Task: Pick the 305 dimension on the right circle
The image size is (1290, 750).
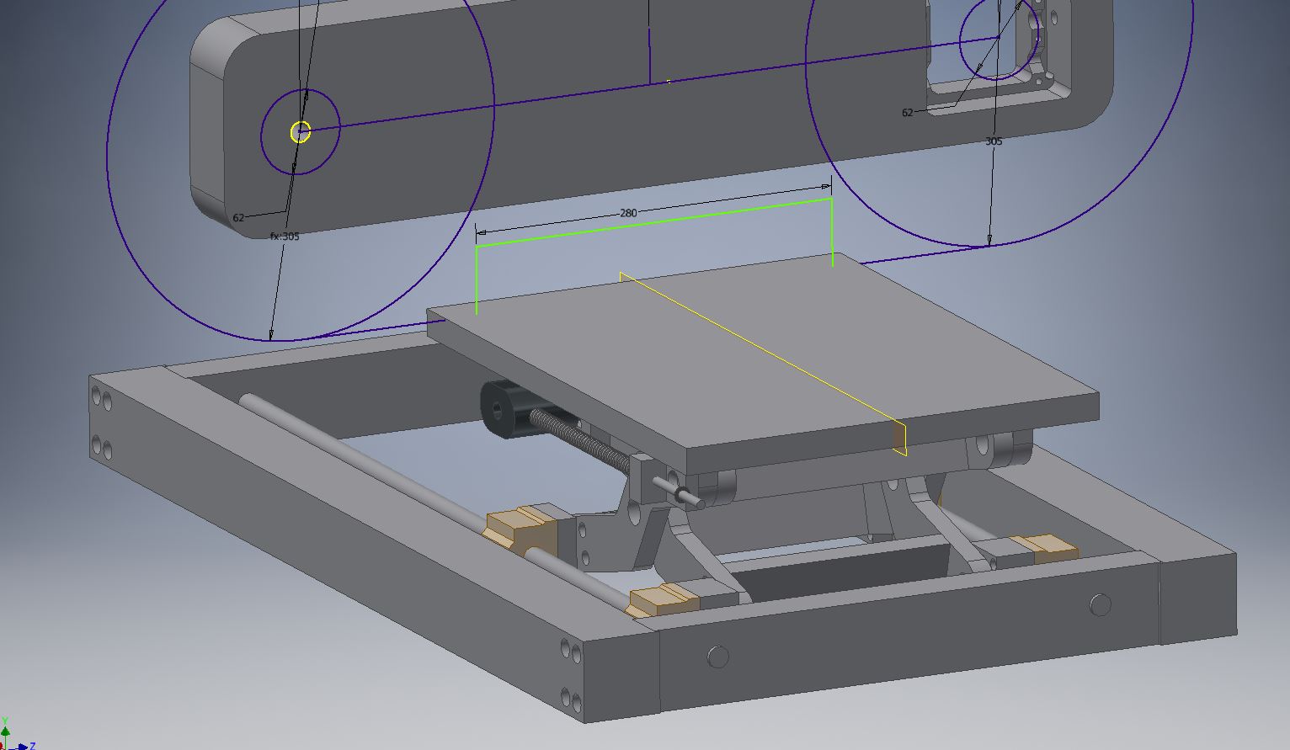Action: point(994,141)
